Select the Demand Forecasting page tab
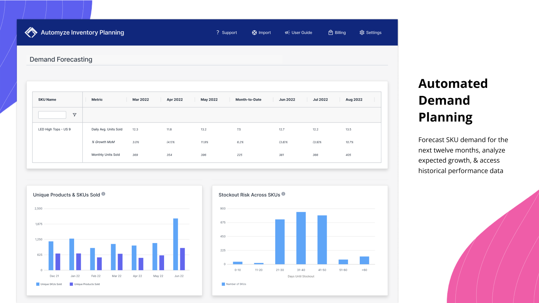 (x=61, y=59)
